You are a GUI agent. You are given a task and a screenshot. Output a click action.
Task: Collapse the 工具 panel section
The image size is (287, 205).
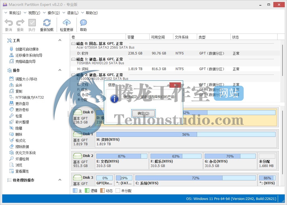60,40
